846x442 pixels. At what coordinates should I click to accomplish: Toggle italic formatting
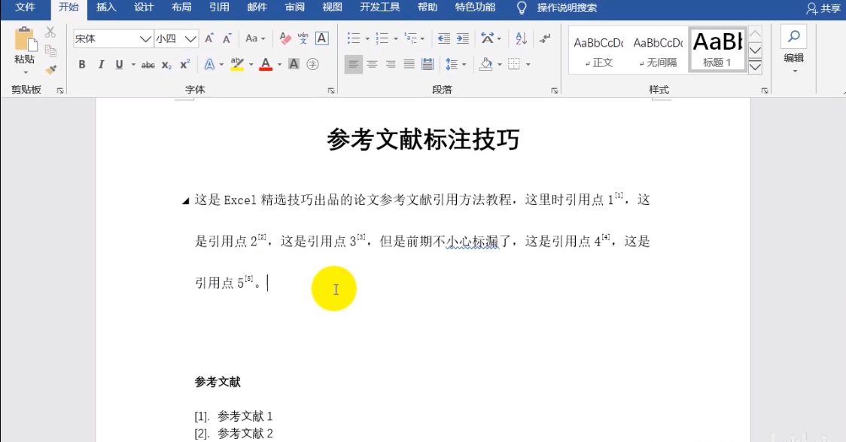(101, 64)
